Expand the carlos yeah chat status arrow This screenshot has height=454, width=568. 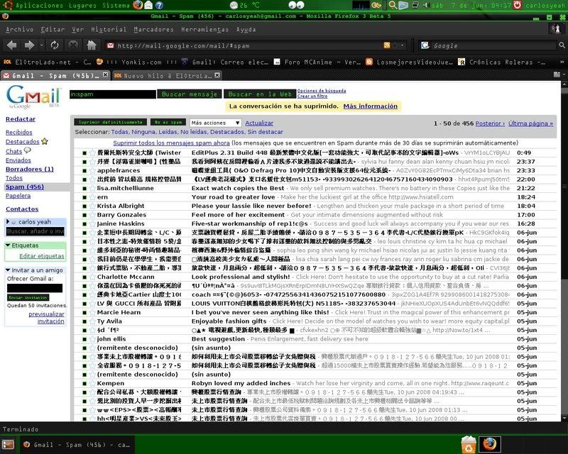click(8, 221)
